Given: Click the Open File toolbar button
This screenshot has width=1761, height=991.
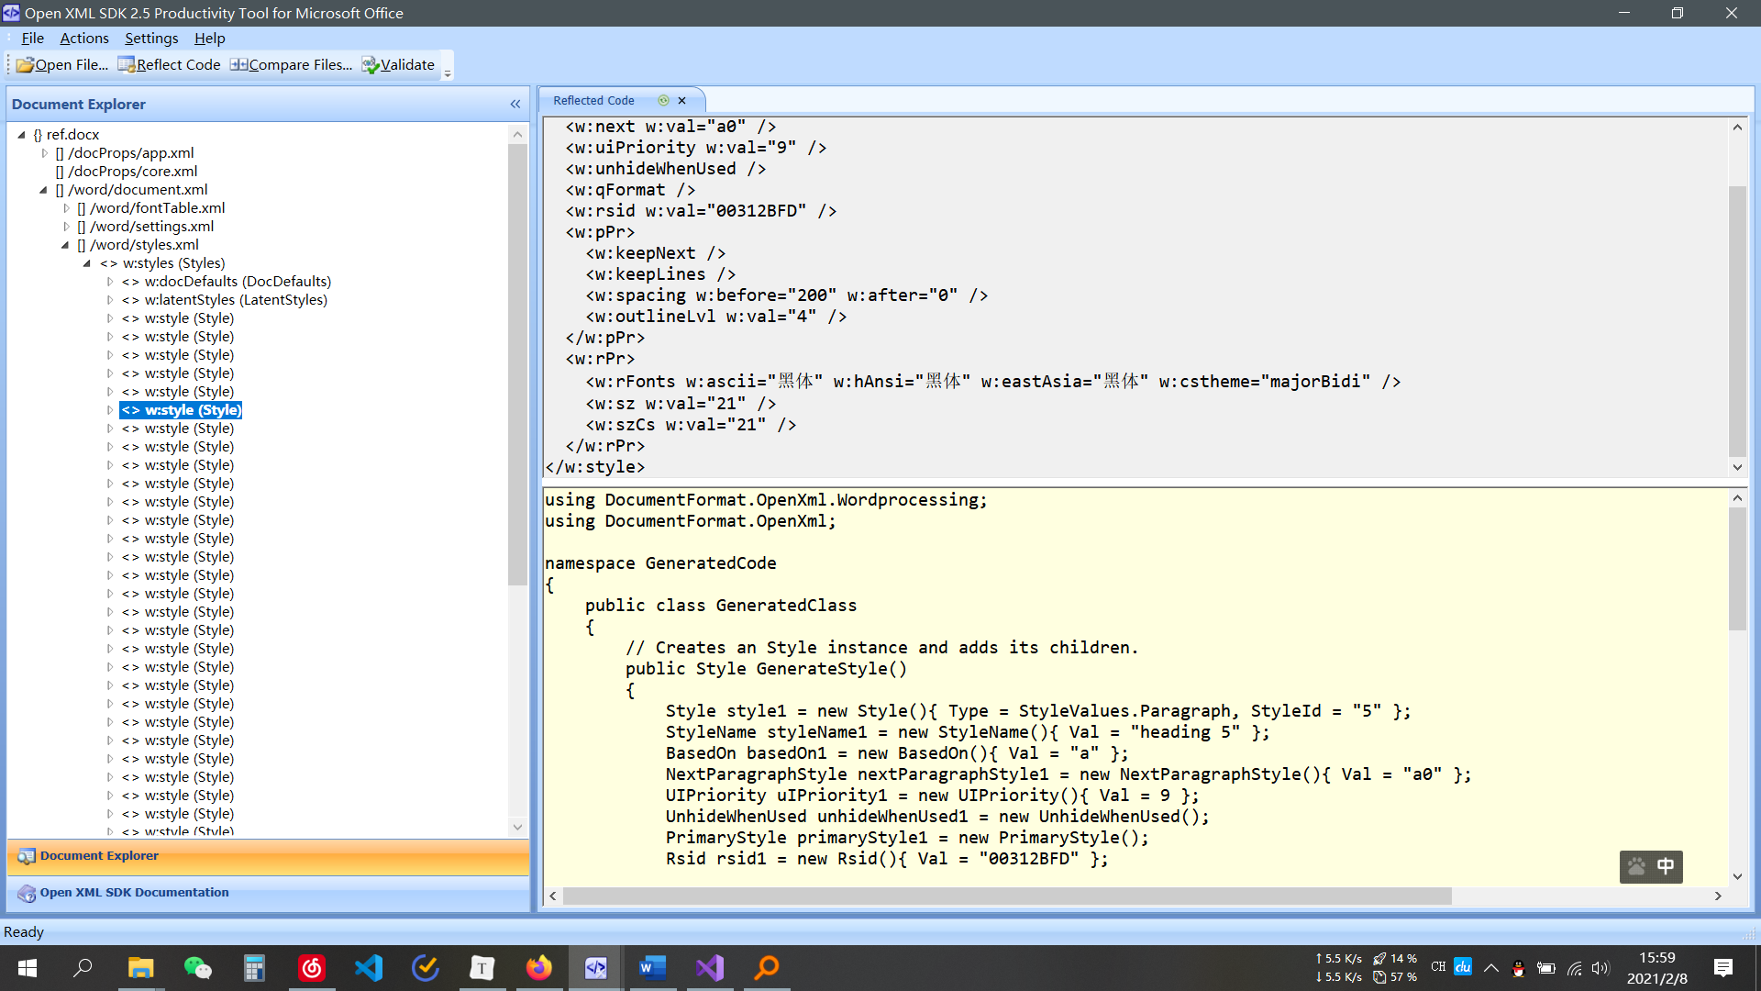Looking at the screenshot, I should coord(62,64).
